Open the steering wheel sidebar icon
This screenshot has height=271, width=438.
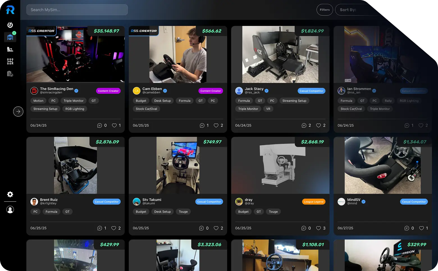[x=10, y=25]
